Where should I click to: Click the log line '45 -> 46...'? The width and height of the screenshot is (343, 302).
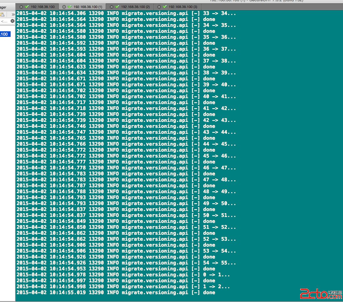tap(126, 156)
